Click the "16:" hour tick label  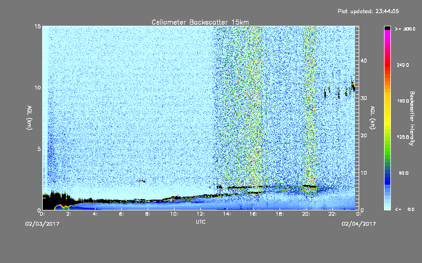pos(253,214)
